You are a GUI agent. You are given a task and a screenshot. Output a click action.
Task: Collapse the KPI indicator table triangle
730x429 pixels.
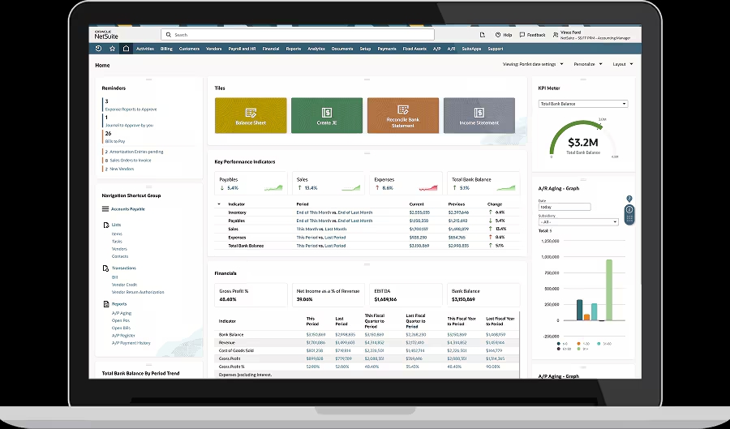pyautogui.click(x=219, y=204)
